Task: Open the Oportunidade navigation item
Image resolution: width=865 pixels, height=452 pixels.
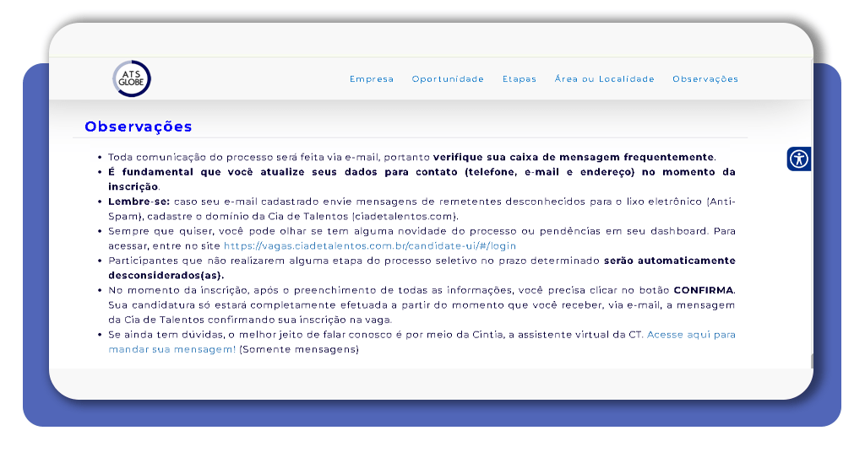Action: 448,79
